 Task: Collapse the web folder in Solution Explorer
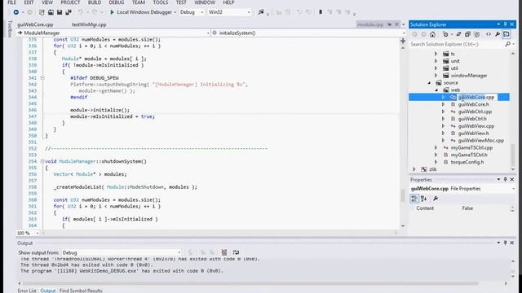pyautogui.click(x=436, y=90)
